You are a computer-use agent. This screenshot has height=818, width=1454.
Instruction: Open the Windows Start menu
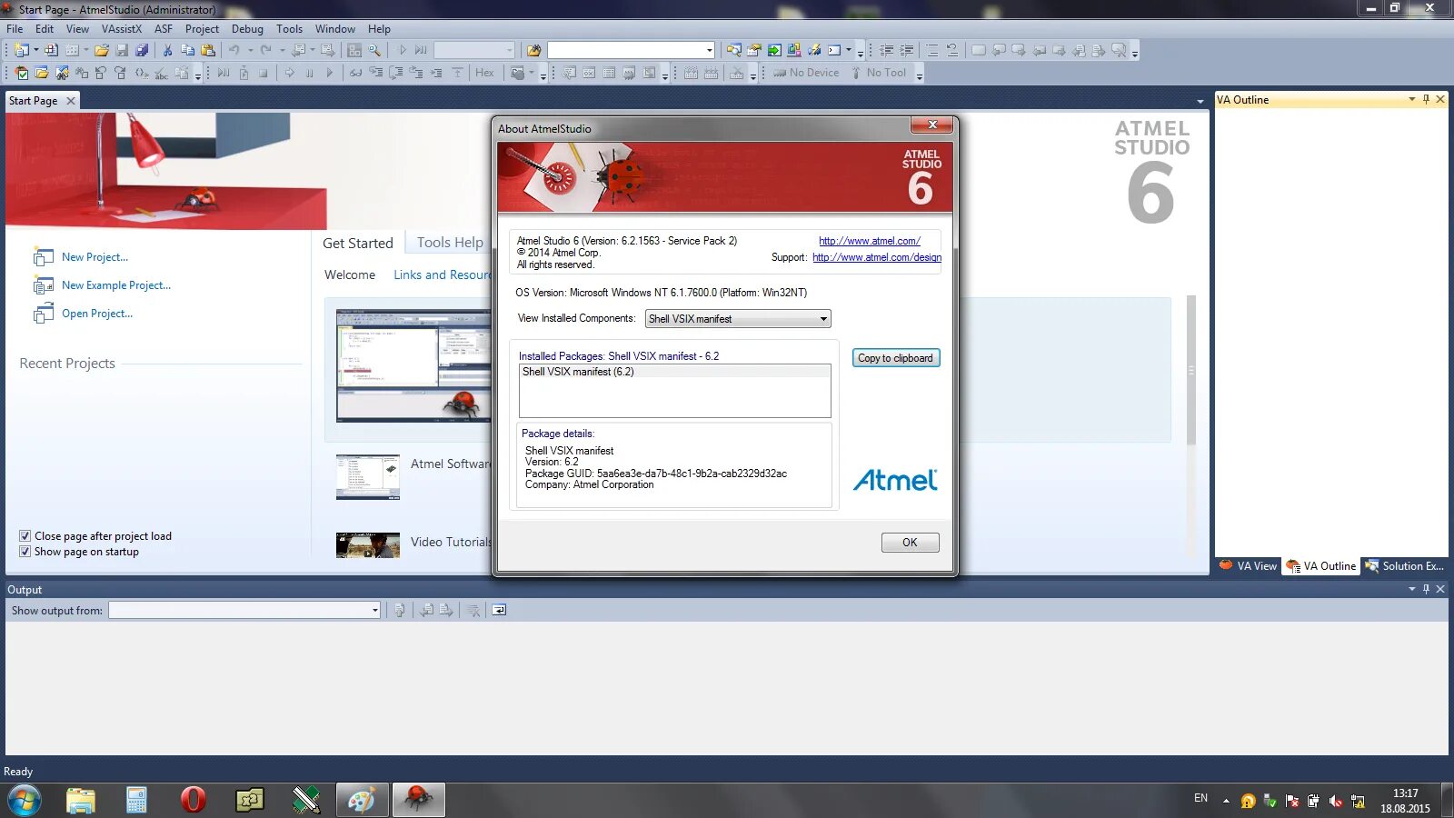click(x=25, y=800)
